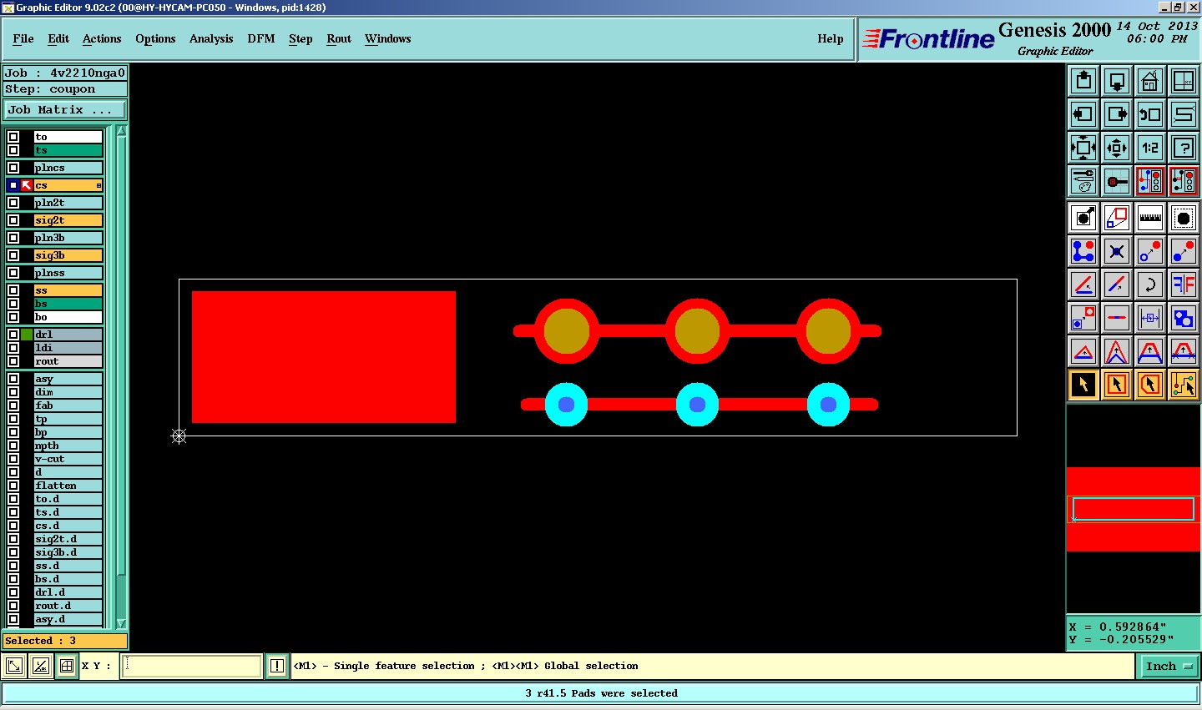Select the sig3b layer name

68,255
